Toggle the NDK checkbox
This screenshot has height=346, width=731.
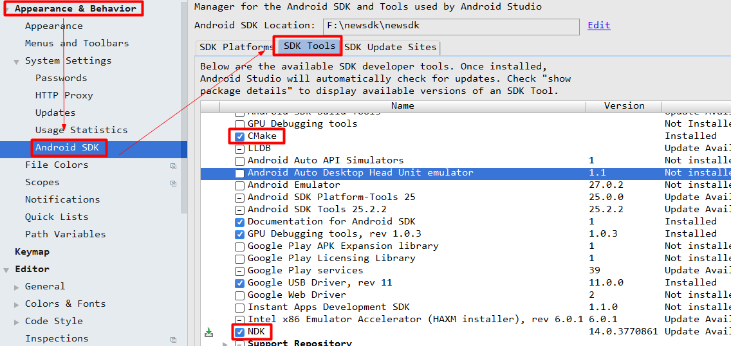point(239,332)
